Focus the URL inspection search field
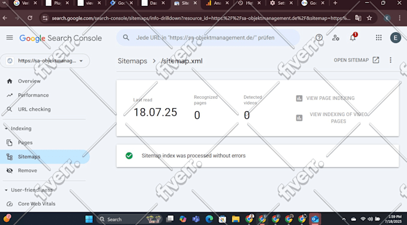The height and width of the screenshot is (225, 407). pyautogui.click(x=208, y=38)
